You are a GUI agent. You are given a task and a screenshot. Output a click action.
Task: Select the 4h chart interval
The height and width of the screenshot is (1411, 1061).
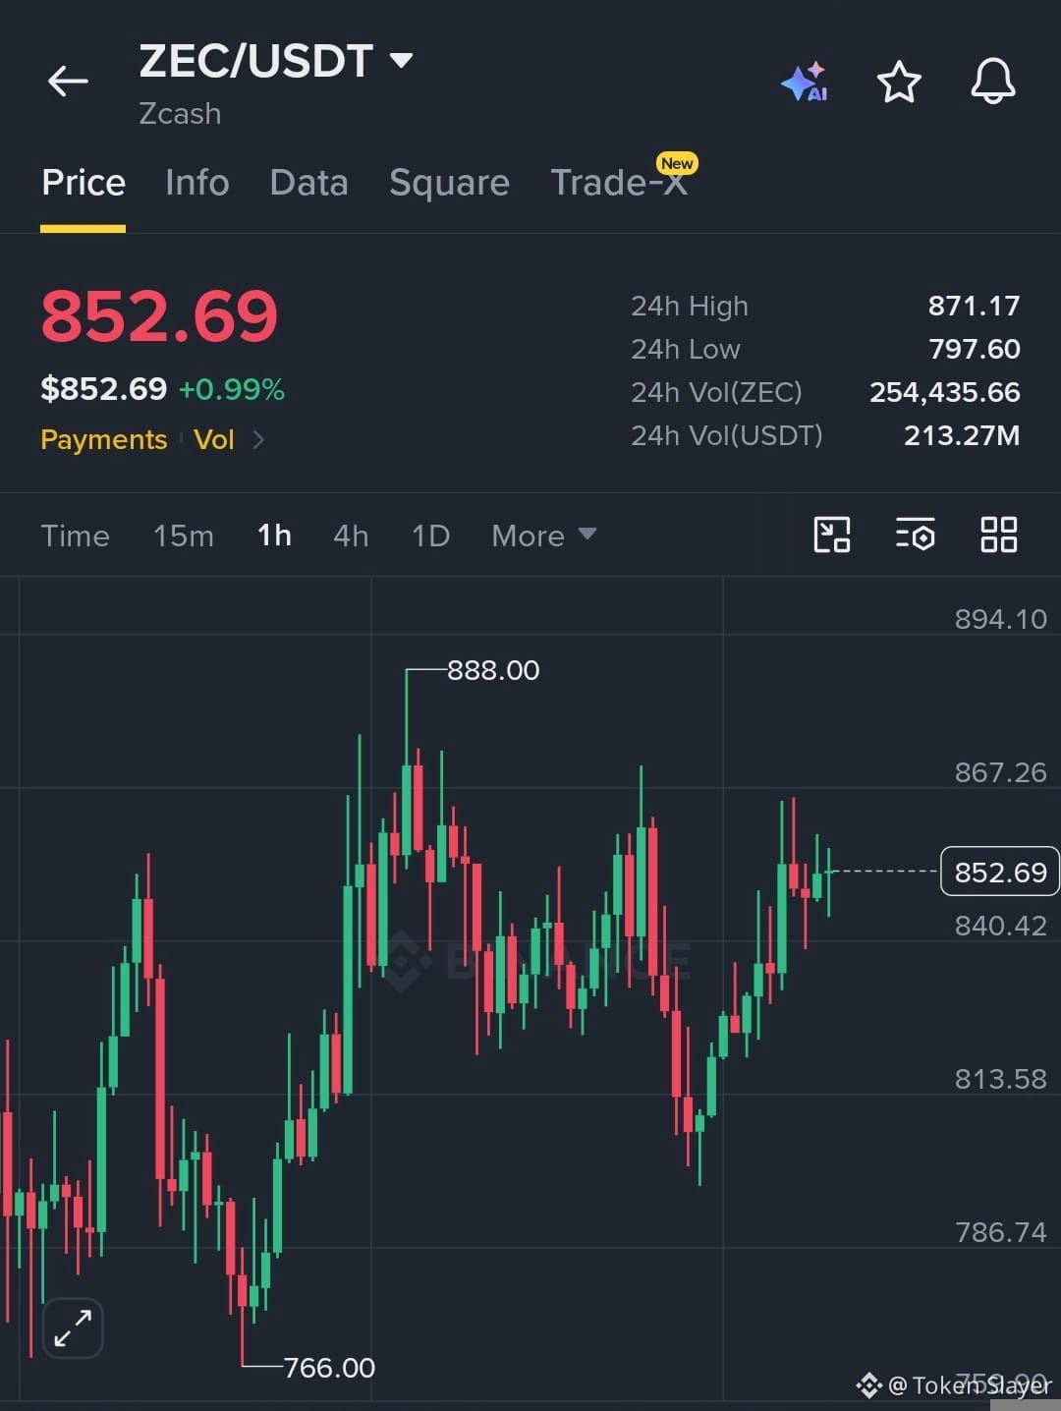point(351,536)
